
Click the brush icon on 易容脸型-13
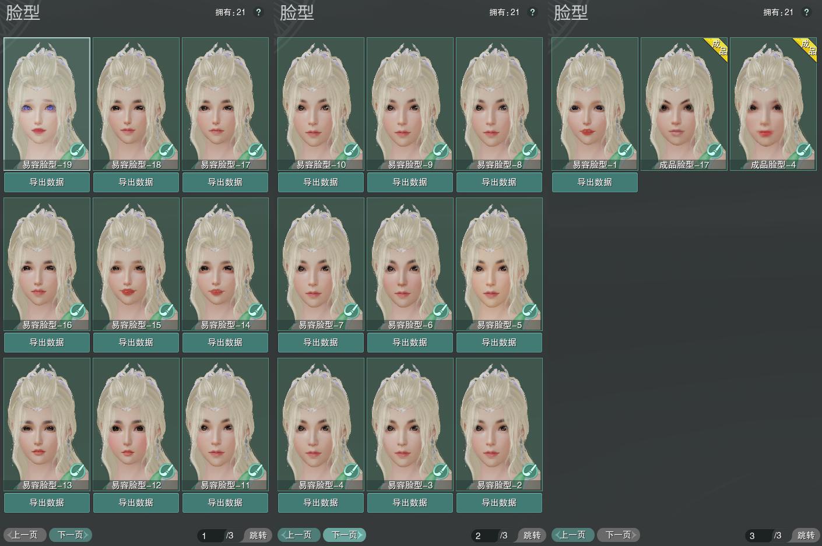coord(78,472)
